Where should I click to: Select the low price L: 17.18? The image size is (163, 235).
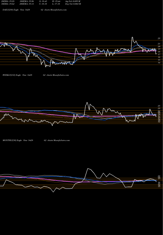coord(56,4)
